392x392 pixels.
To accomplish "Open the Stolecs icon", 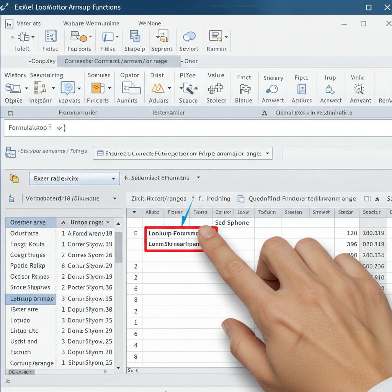I will coord(215,89).
